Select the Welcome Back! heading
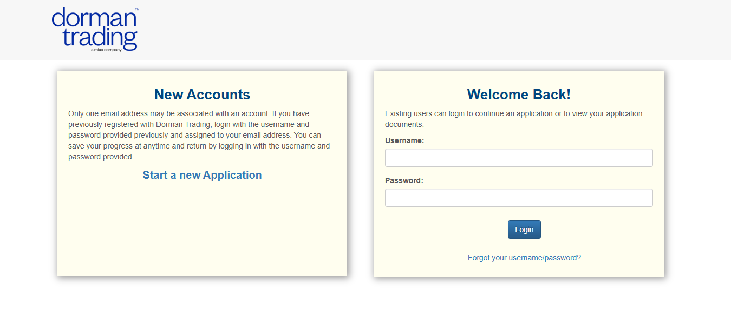Image resolution: width=731 pixels, height=323 pixels. point(518,95)
